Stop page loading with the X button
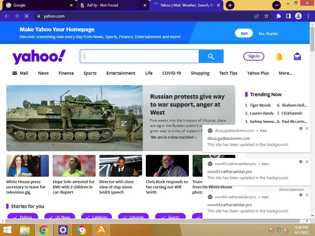The image size is (315, 236). (x=26, y=16)
